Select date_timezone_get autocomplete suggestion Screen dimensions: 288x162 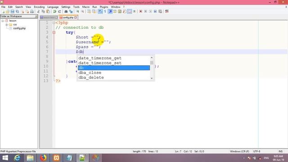coord(114,58)
